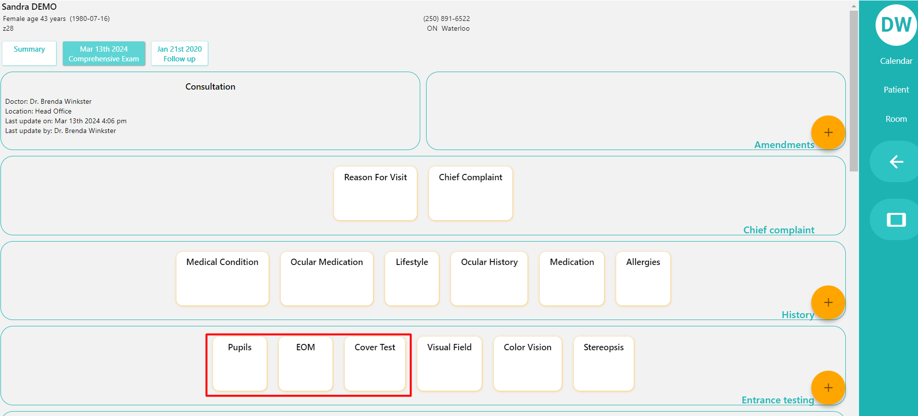Open the Patient page in sidebar
918x416 pixels.
tap(896, 90)
